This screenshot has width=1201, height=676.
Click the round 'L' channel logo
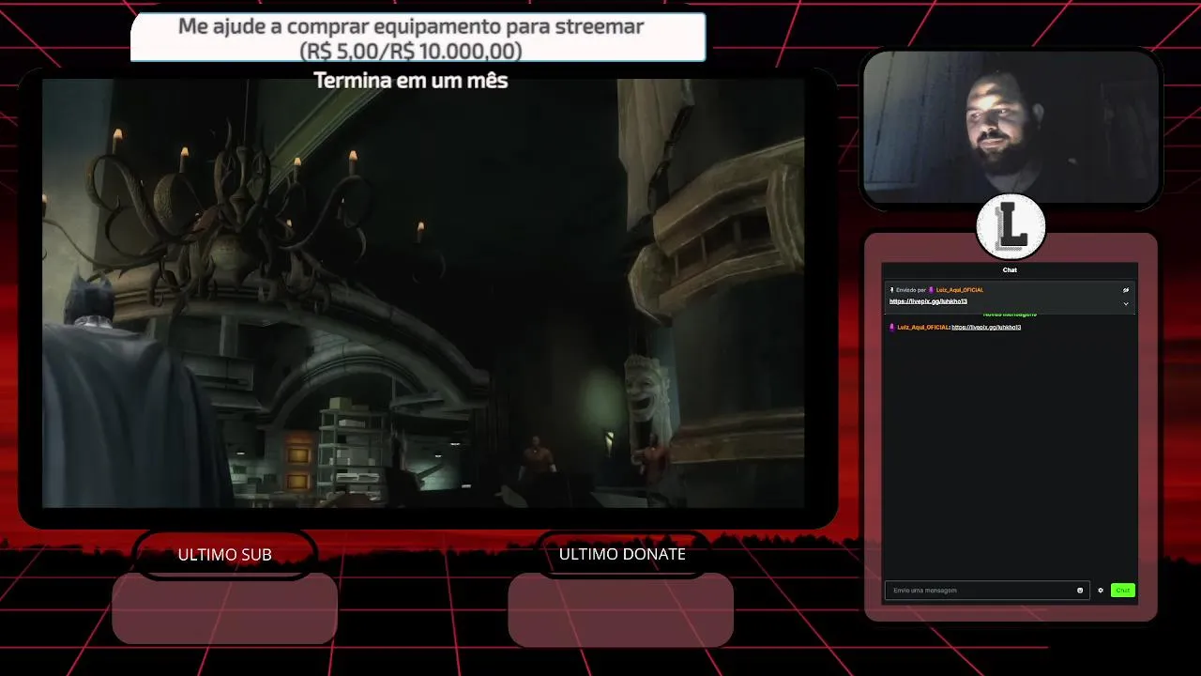(1011, 226)
